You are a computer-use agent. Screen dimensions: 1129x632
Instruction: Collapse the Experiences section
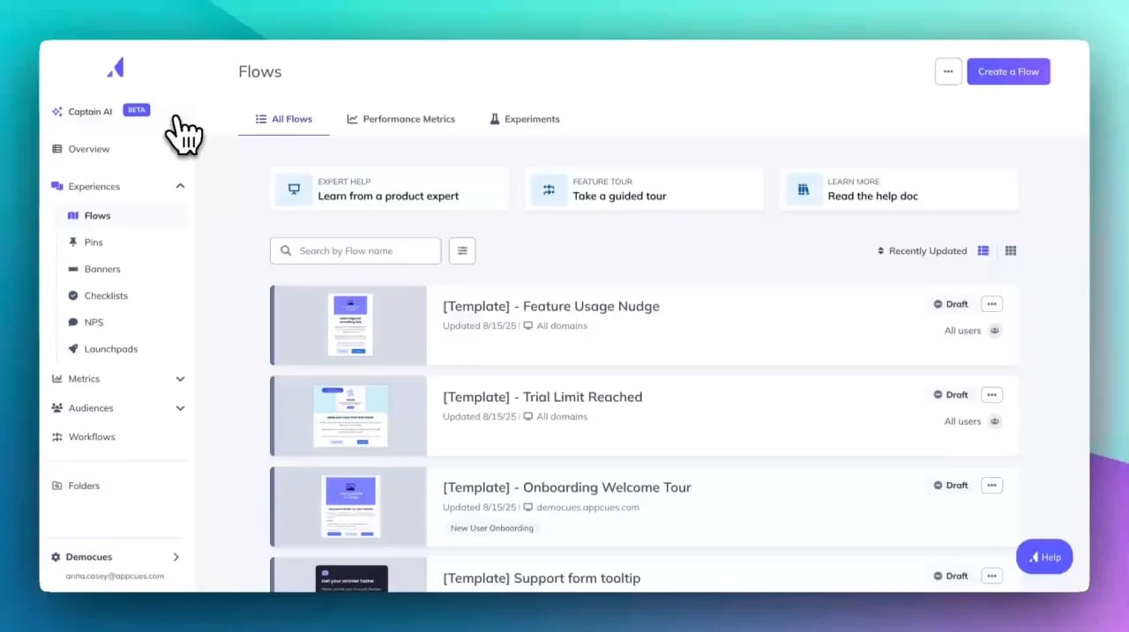click(x=180, y=186)
